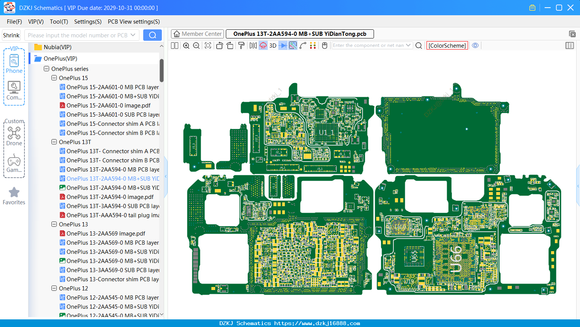Collapse the OnePlus 12 group

click(54, 289)
